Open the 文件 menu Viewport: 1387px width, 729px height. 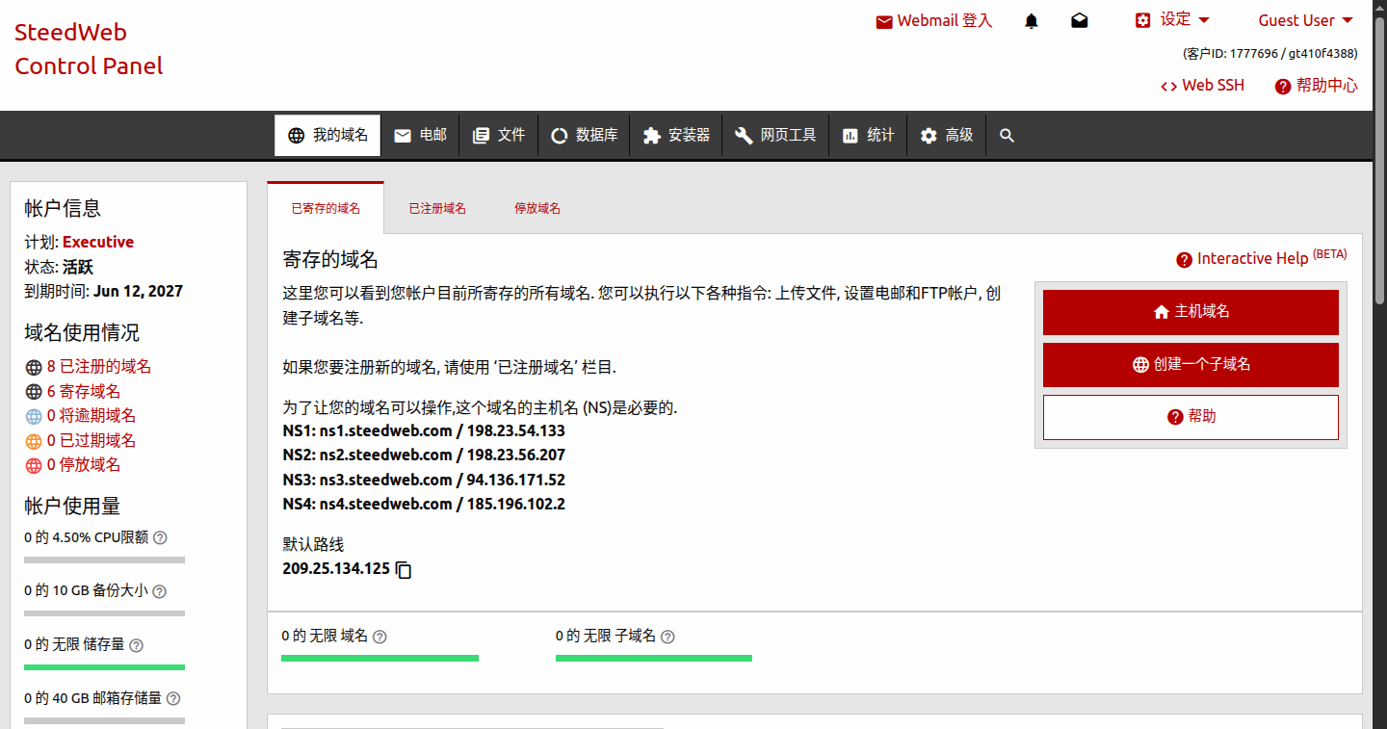499,136
